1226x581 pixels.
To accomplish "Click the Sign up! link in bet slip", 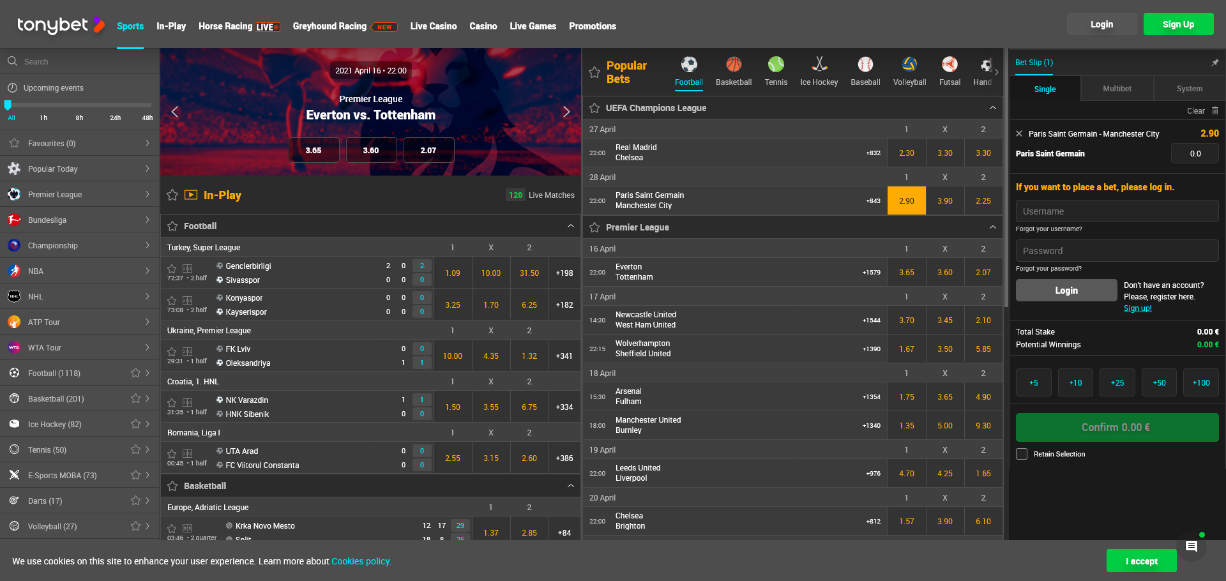I will tap(1138, 308).
